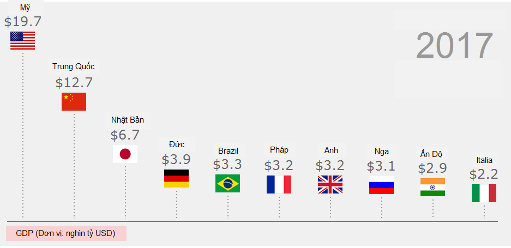
Task: Select the United Kingdom flag icon
Action: 330,184
